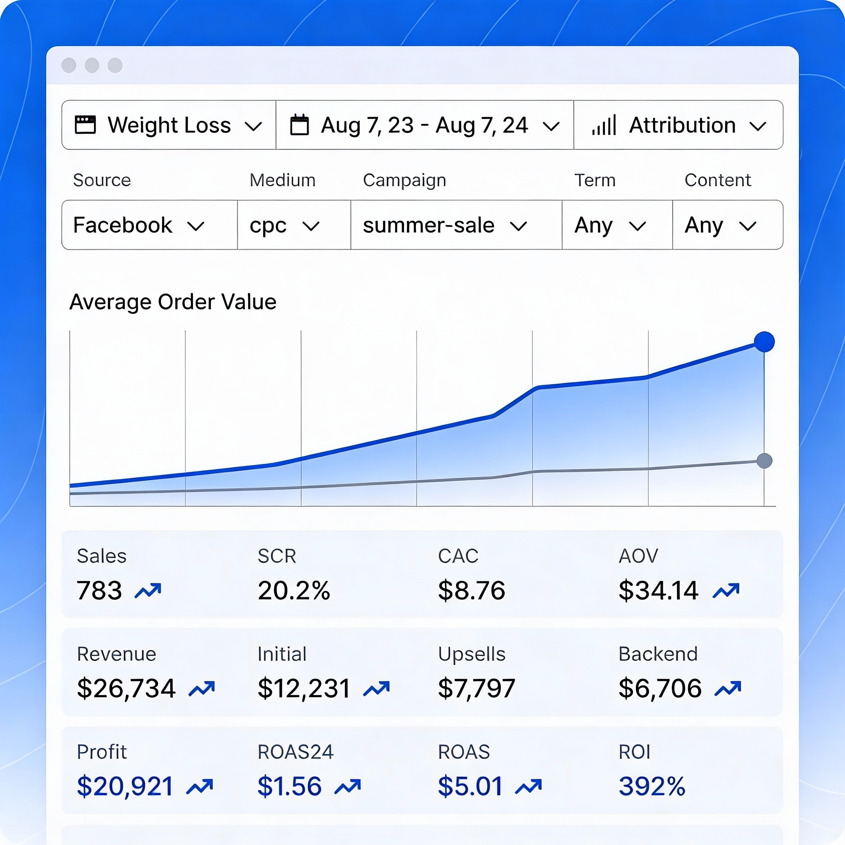Expand the Aug 7 date range picker
This screenshot has height=845, width=845.
coord(424,125)
